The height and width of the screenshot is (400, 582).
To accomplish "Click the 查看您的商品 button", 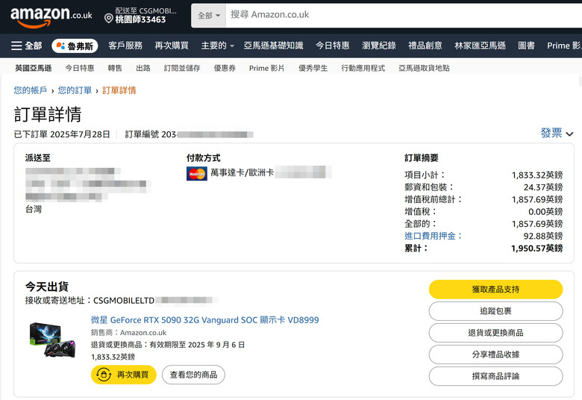I will [193, 375].
